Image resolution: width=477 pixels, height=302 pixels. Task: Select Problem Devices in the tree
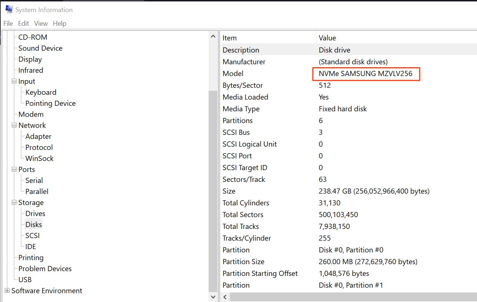[45, 269]
